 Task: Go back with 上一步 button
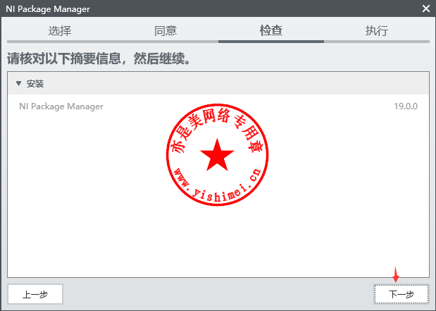click(35, 294)
